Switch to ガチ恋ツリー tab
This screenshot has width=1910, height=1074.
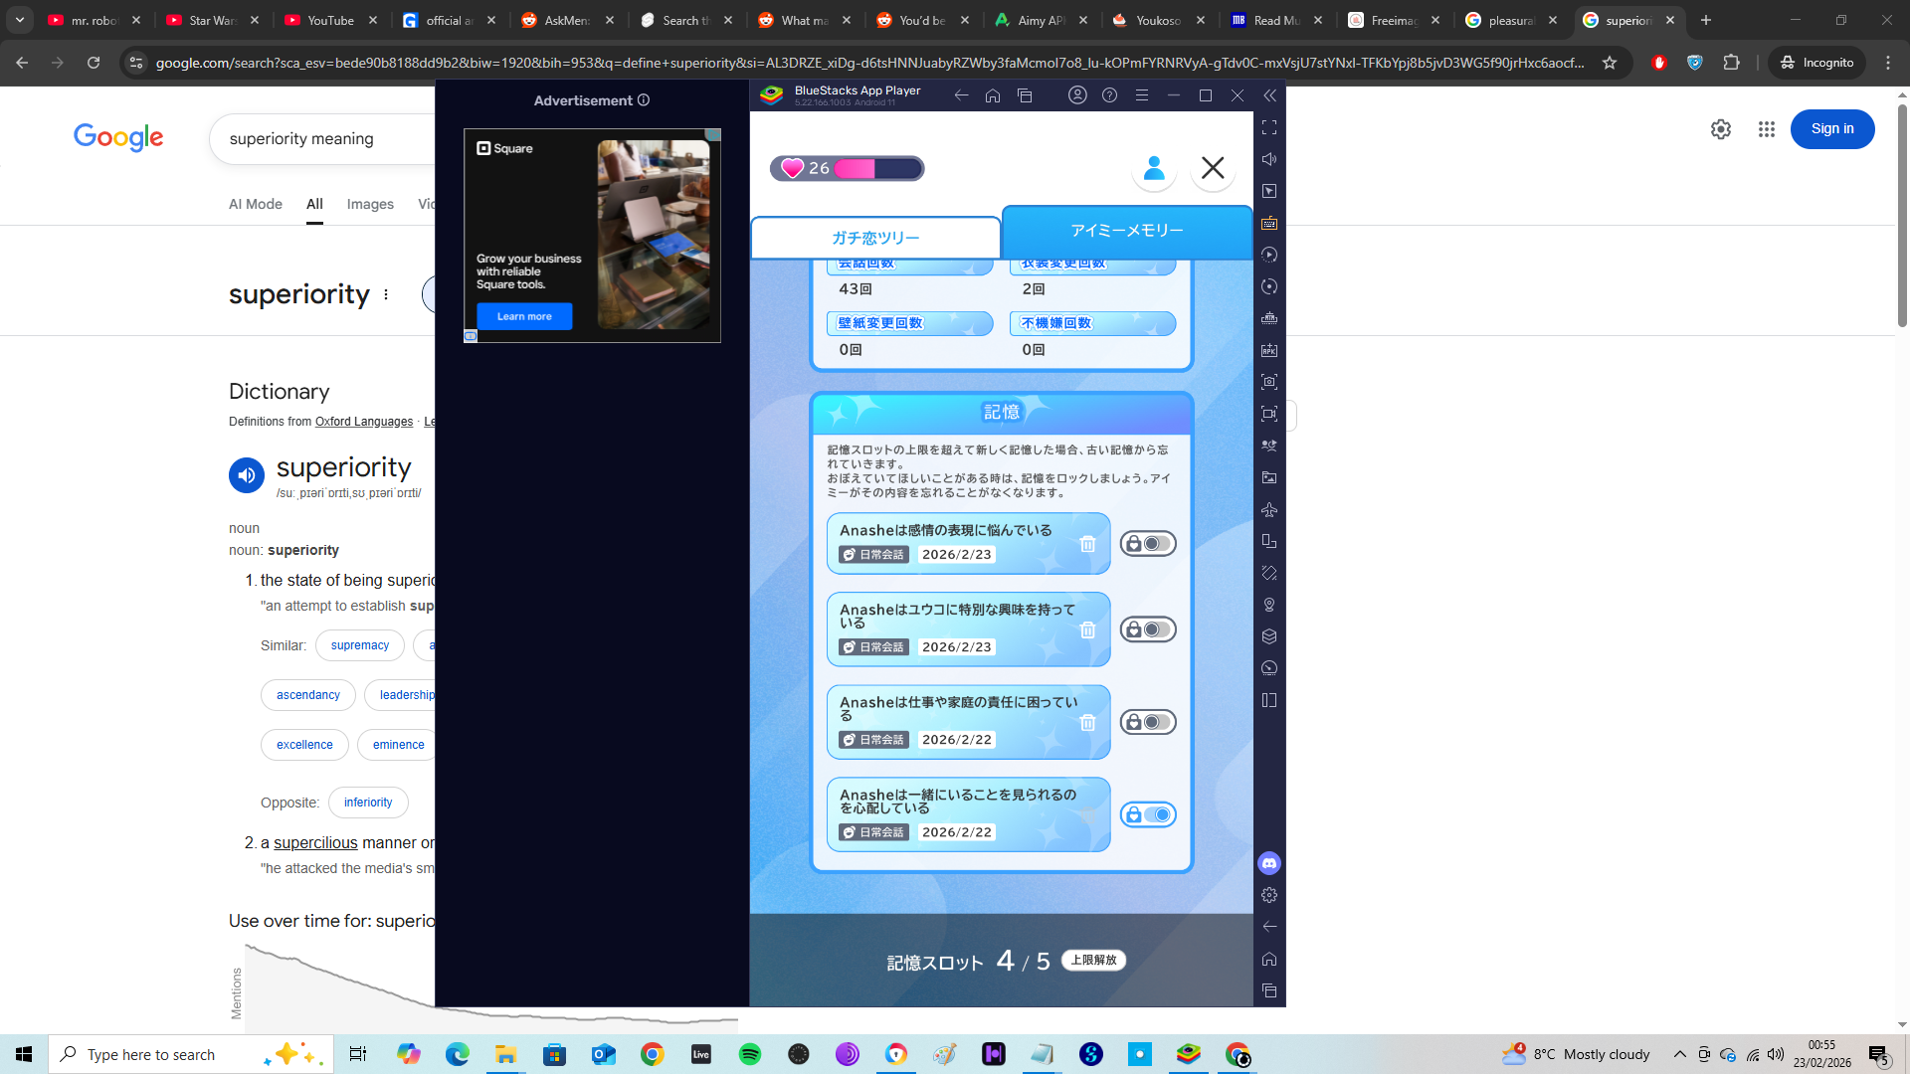coord(875,238)
